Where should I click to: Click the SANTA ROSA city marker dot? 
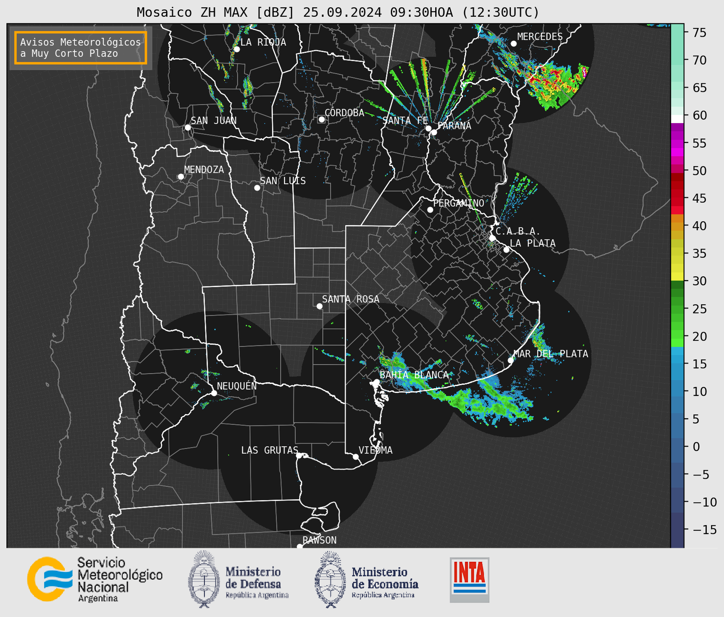319,306
